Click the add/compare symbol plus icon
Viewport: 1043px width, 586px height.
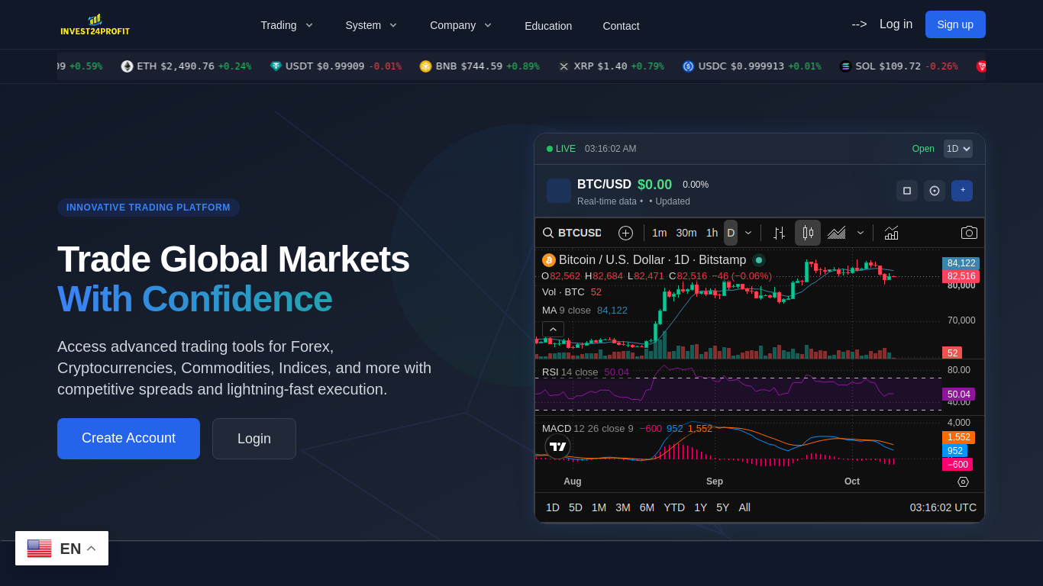(625, 233)
